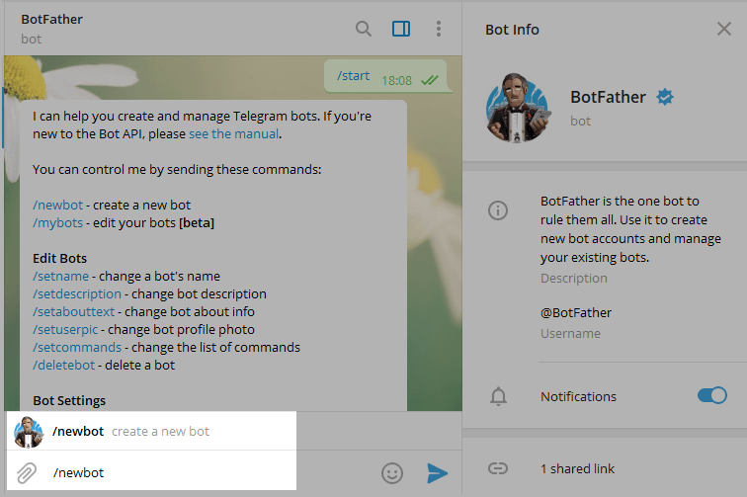Click the BotFather avatar in Bot Info
The image size is (747, 497).
point(517,109)
